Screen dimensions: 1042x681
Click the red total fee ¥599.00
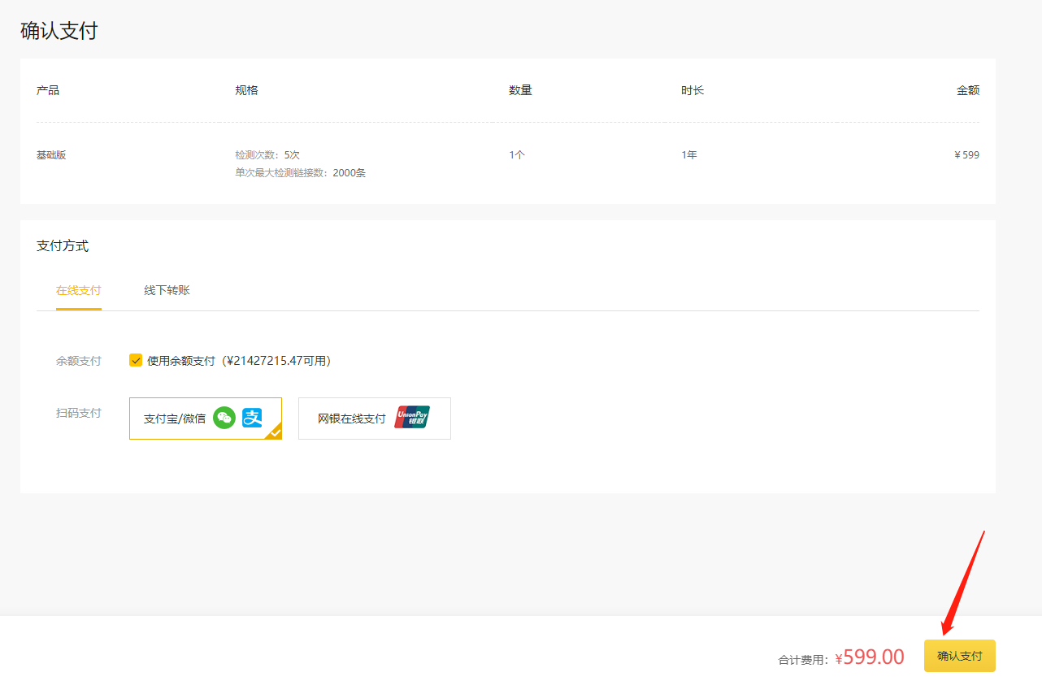point(870,657)
